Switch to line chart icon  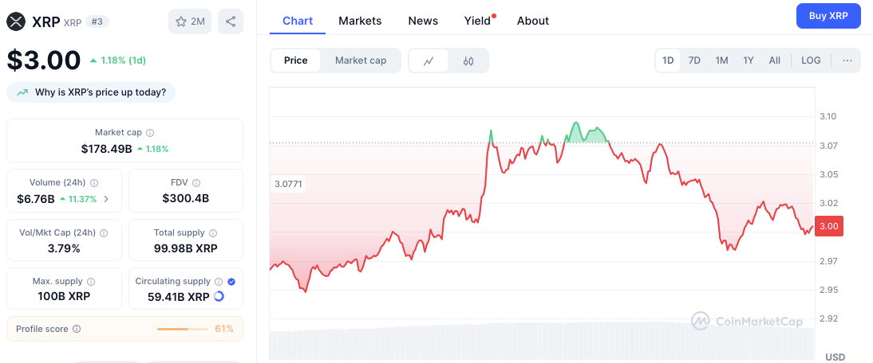tap(429, 60)
